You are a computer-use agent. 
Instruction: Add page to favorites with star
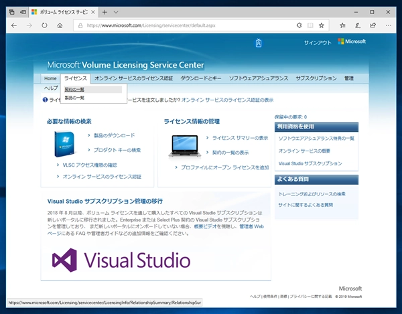coord(322,25)
